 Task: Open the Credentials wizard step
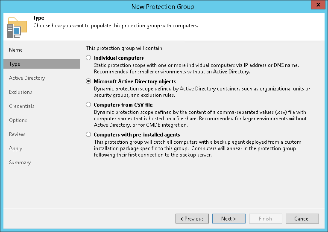(21, 106)
